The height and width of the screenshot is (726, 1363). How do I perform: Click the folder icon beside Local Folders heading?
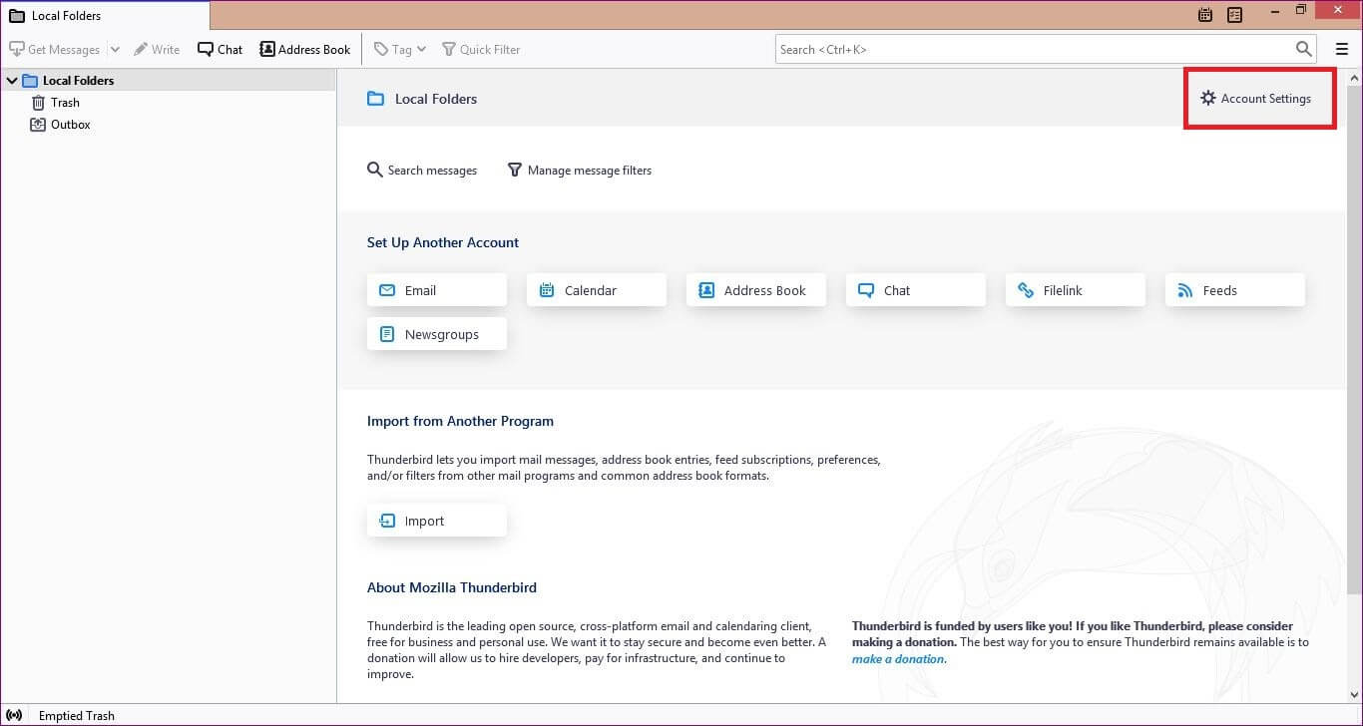375,99
